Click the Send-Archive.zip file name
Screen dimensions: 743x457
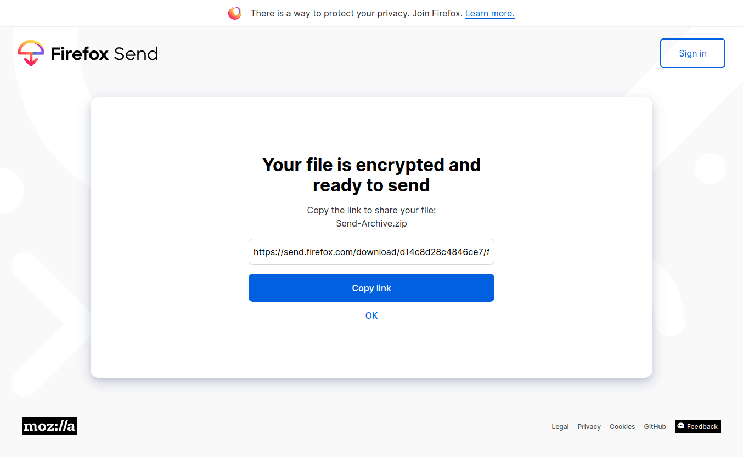371,223
